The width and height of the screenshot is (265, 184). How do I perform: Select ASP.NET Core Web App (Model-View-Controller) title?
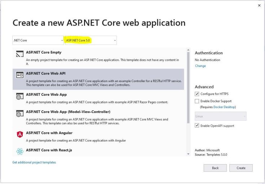coord(68,112)
